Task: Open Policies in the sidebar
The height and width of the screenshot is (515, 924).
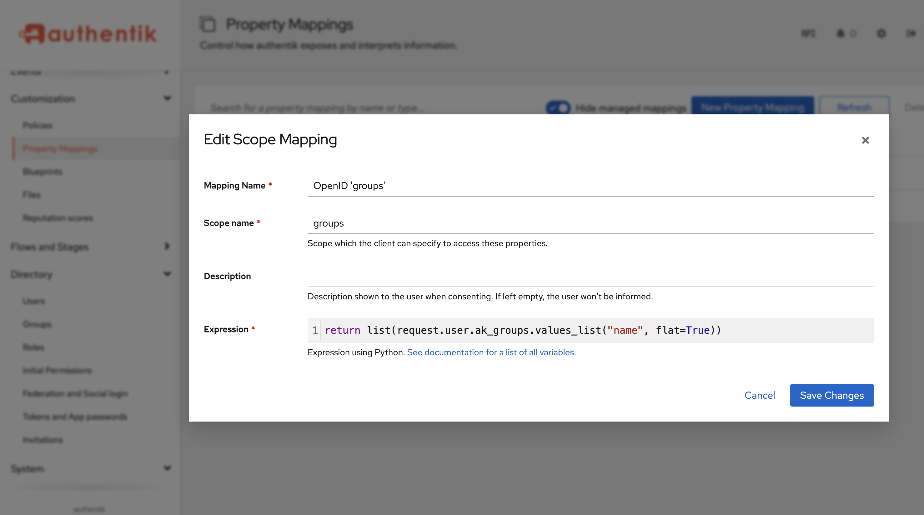Action: 37,126
